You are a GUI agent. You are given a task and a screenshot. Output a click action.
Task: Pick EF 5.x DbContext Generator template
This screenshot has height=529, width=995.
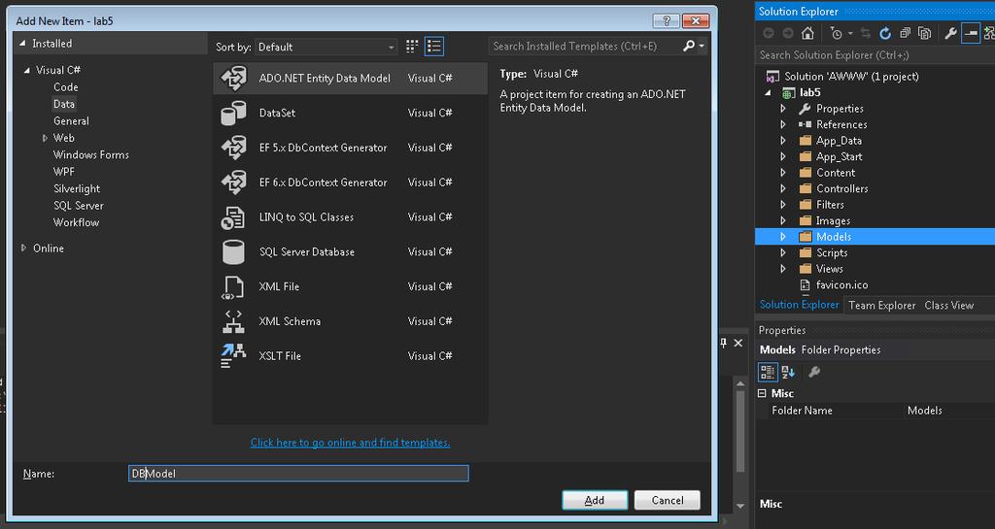[x=350, y=148]
